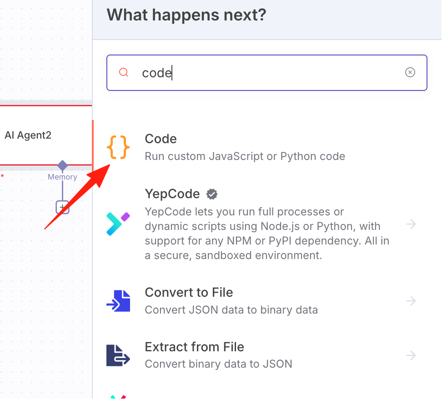442x399 pixels.
Task: Click the YepCode verified badge
Action: click(x=212, y=194)
